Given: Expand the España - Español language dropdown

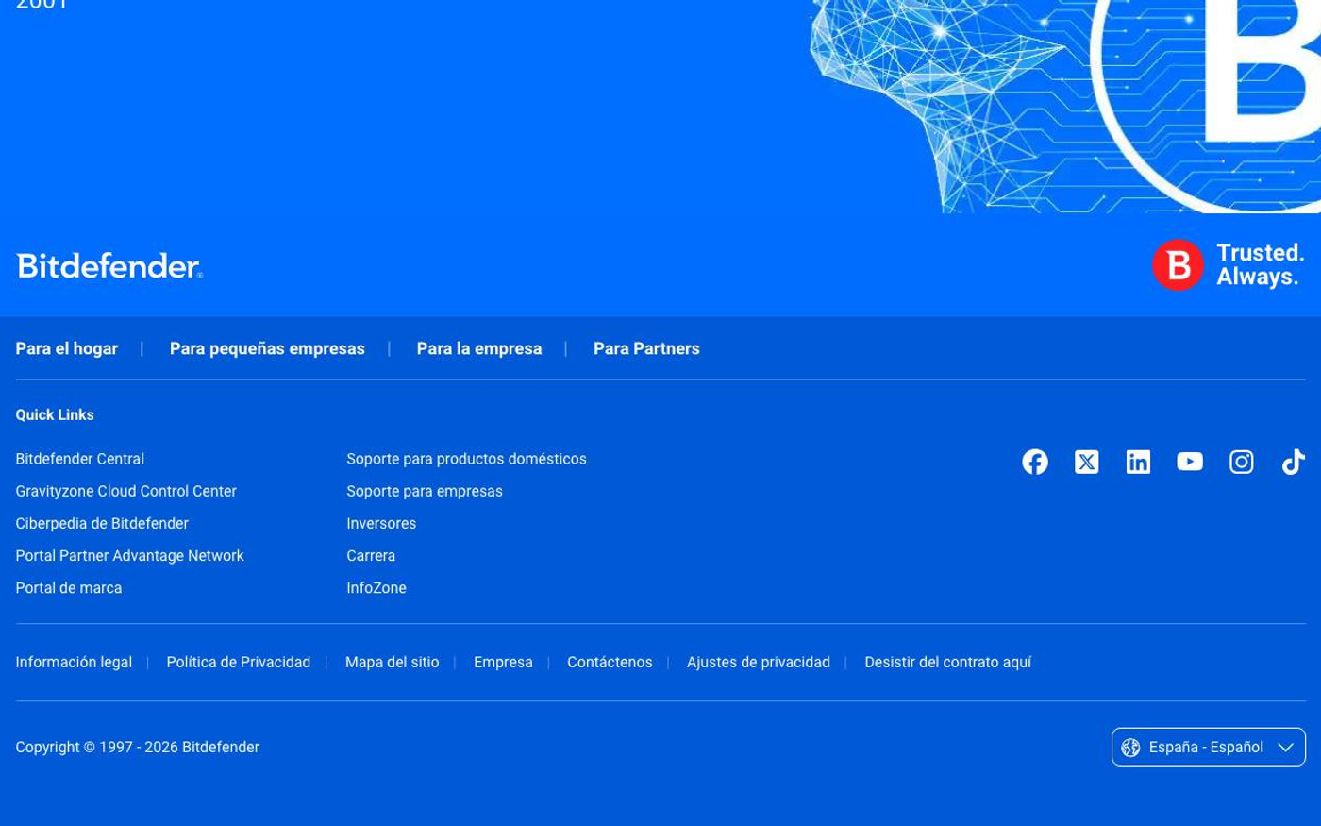Looking at the screenshot, I should 1209,747.
